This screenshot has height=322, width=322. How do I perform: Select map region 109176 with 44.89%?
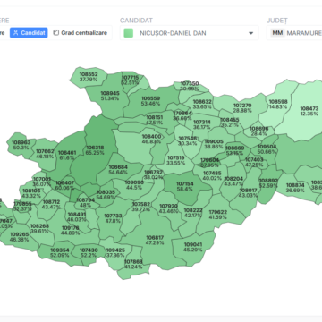[71, 231]
